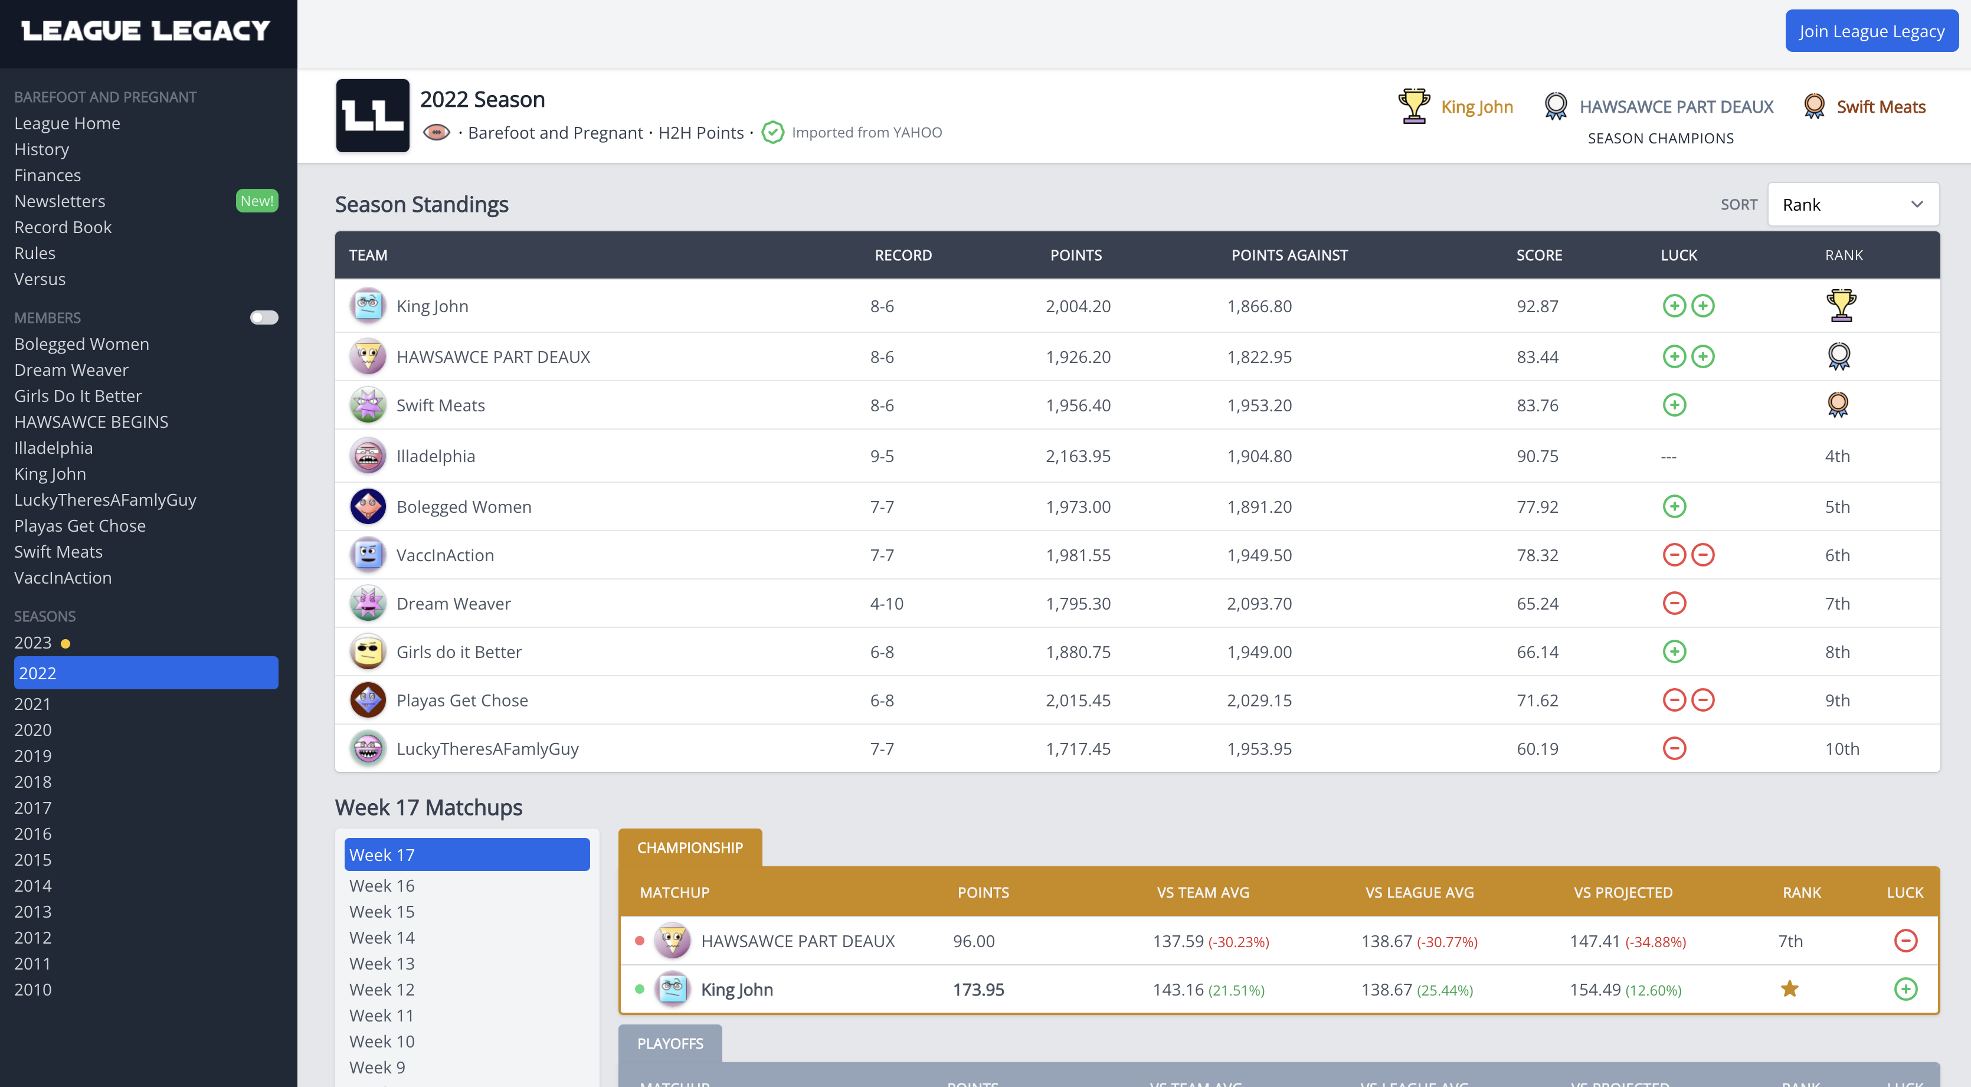Screen dimensions: 1971x1087
Task: Go to the 2023 season
Action: tap(33, 643)
